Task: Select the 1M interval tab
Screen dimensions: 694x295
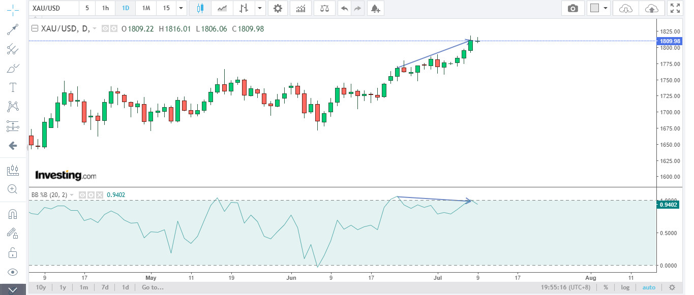Action: coord(146,8)
